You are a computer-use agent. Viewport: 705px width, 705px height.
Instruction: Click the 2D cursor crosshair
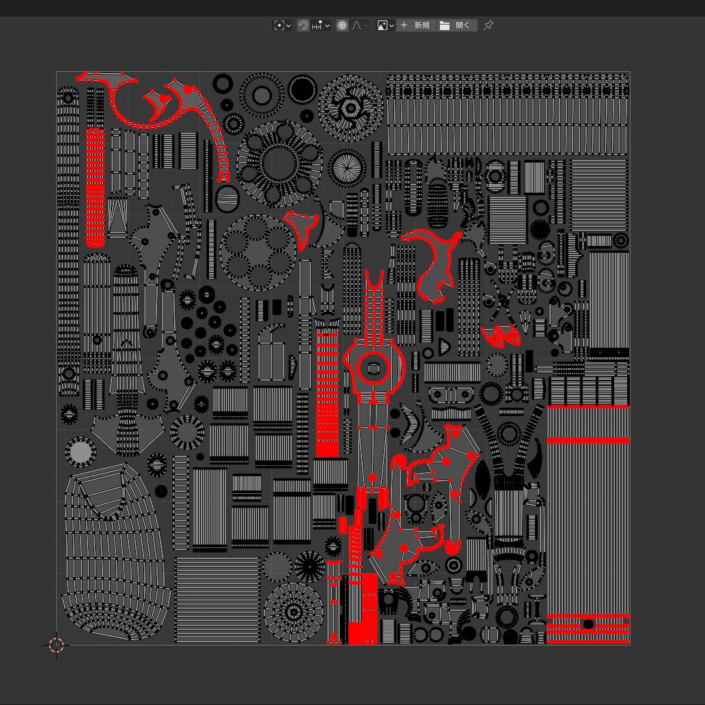(x=56, y=645)
